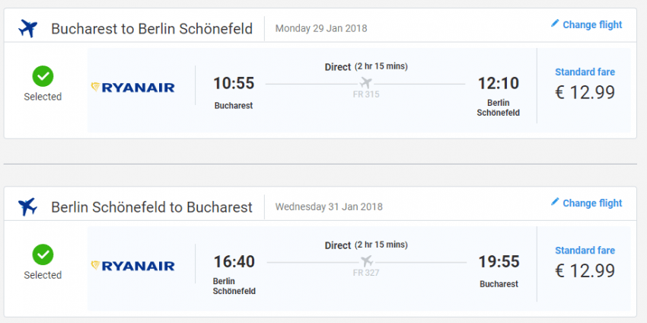Select the outbound Standard fare € 12.99

click(x=585, y=85)
